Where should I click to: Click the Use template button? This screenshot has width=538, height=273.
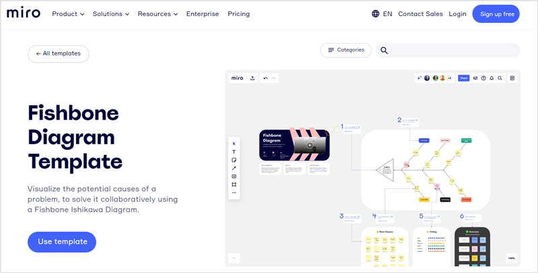click(62, 242)
